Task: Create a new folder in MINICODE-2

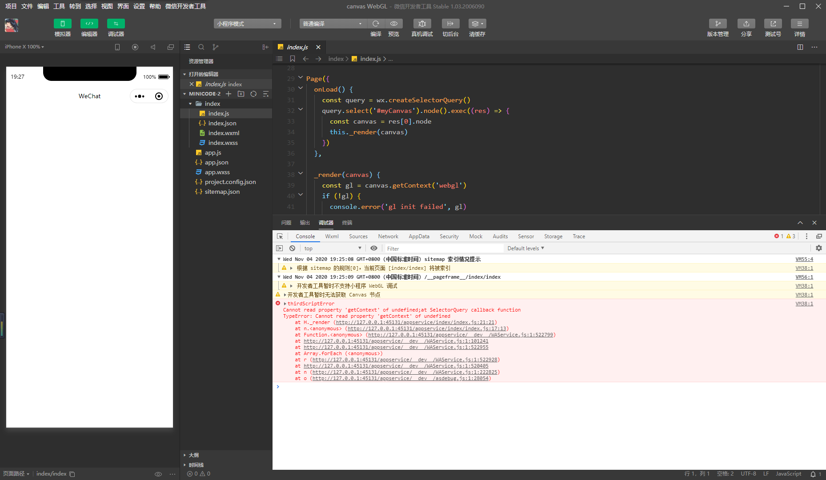Action: (241, 94)
